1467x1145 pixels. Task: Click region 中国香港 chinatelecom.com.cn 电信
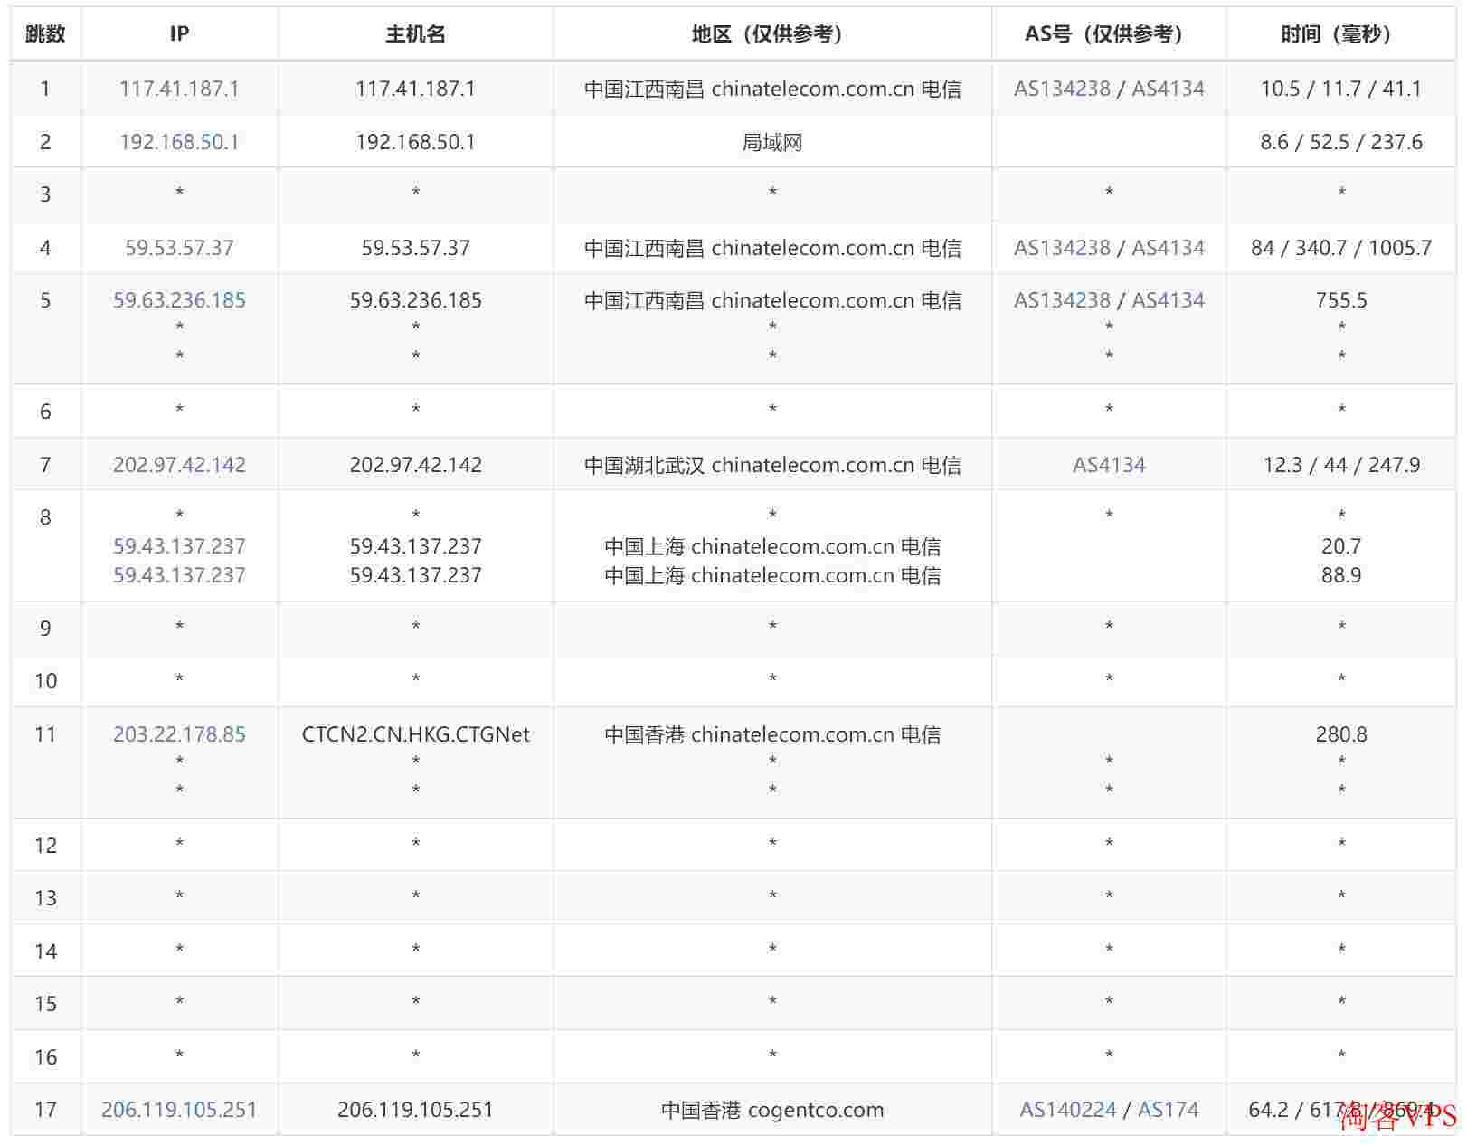click(x=771, y=734)
